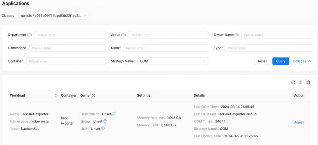Focus the Namespace input field
This screenshot has width=318, height=145.
pos(67,48)
